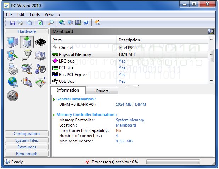Click the 1024 MB - DIMM value
The image size is (219, 169).
(131, 105)
